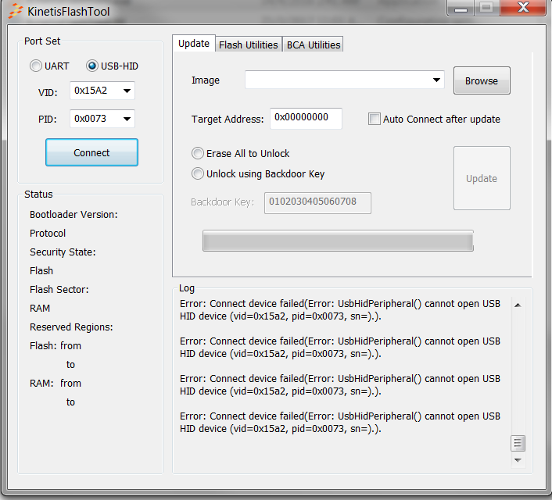Switch to the Flash Utilities tab
This screenshot has height=500, width=552.
tap(248, 45)
